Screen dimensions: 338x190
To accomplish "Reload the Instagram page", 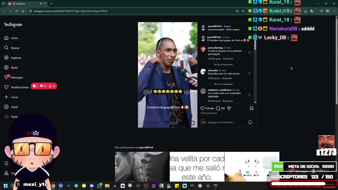I will click(x=16, y=11).
